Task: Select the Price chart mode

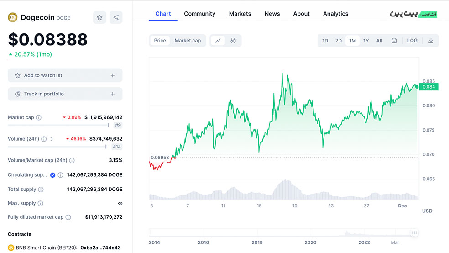Action: (160, 41)
